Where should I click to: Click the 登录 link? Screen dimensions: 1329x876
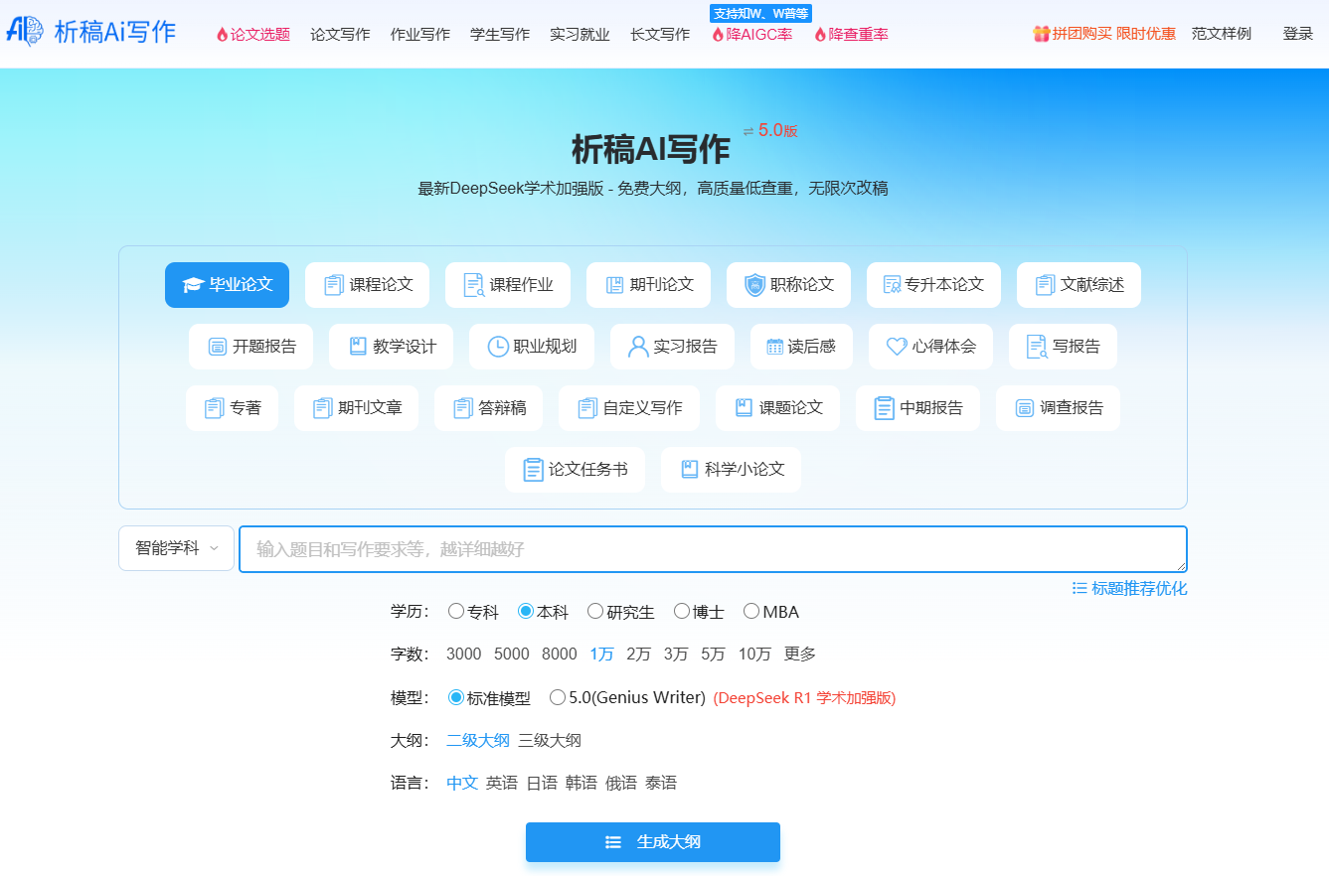coord(1297,34)
